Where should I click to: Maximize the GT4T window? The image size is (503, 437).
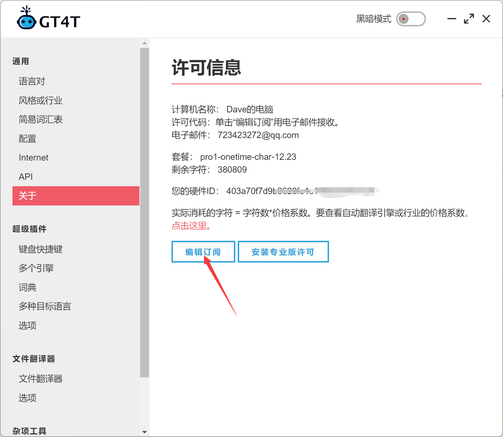click(469, 19)
